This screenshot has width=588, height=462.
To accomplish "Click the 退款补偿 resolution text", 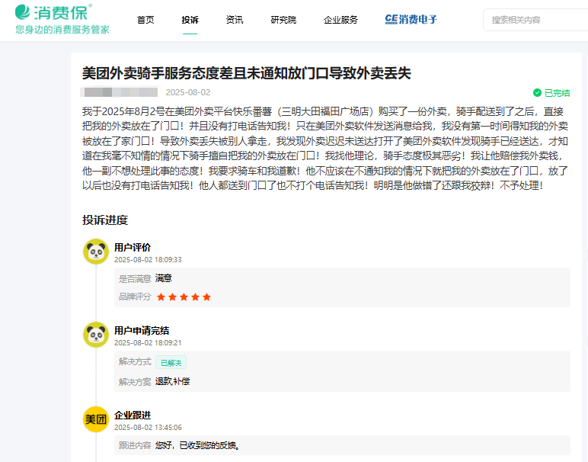I will tap(172, 381).
